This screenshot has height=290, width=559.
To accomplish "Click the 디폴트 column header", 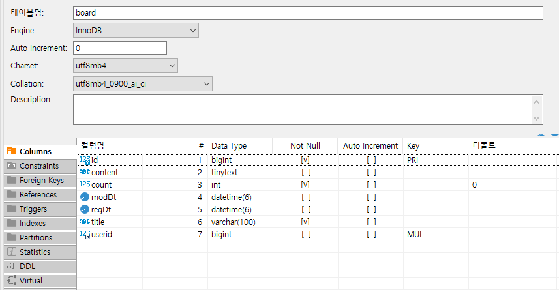I will pyautogui.click(x=512, y=146).
